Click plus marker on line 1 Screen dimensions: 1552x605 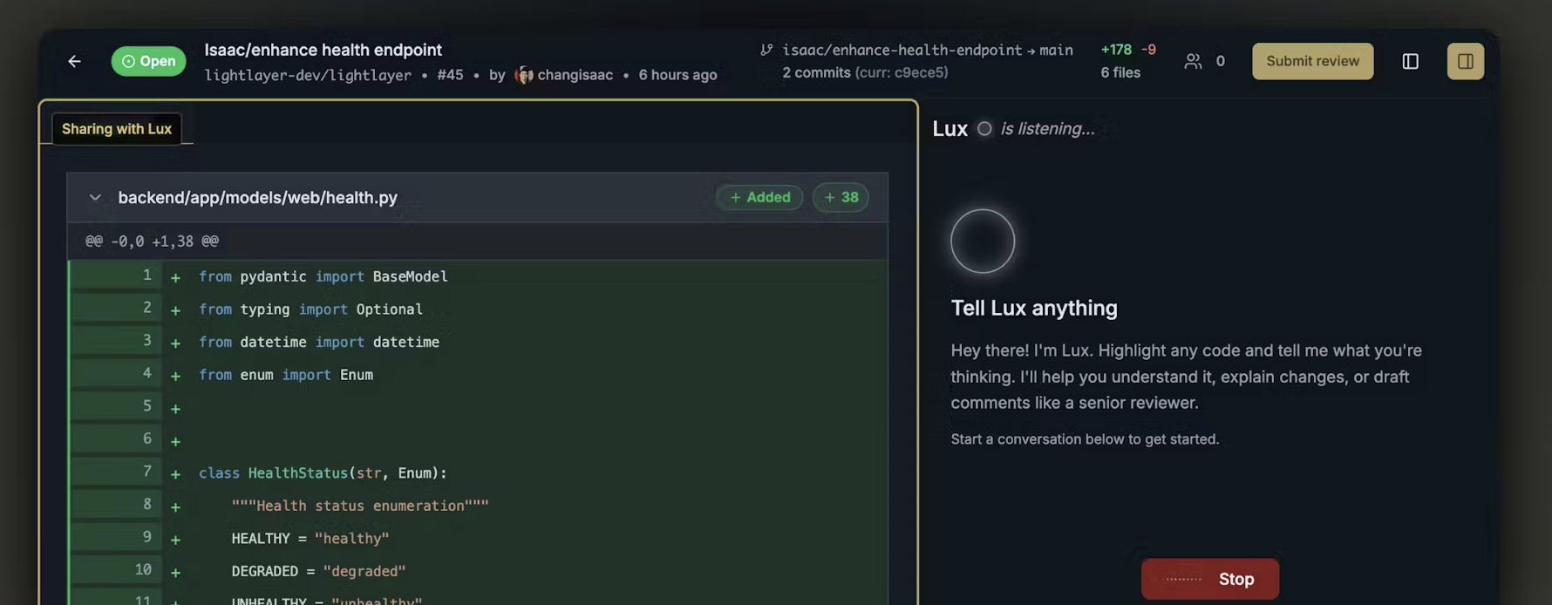175,277
